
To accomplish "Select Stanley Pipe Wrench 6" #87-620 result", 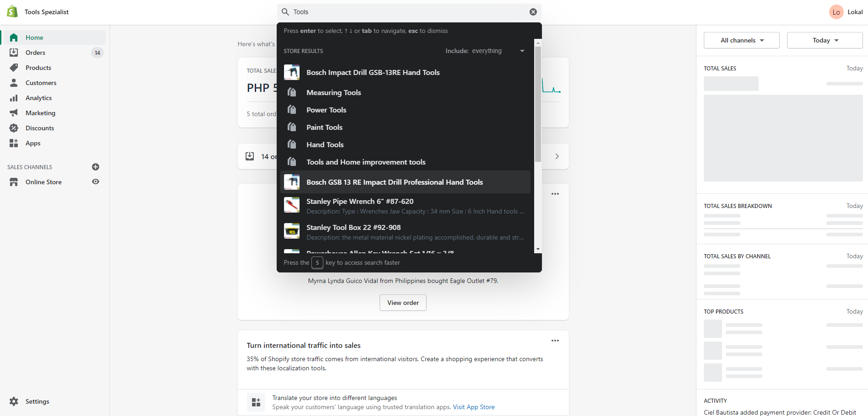I will [x=405, y=206].
